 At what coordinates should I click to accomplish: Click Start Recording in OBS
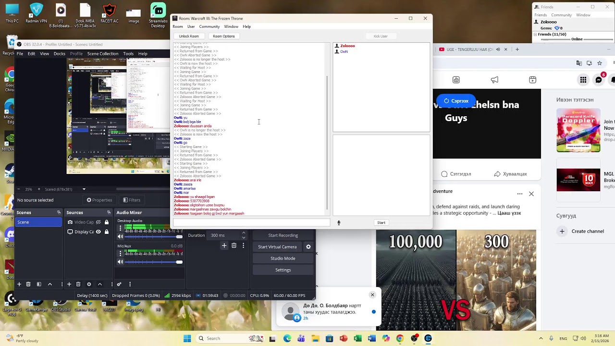283,235
